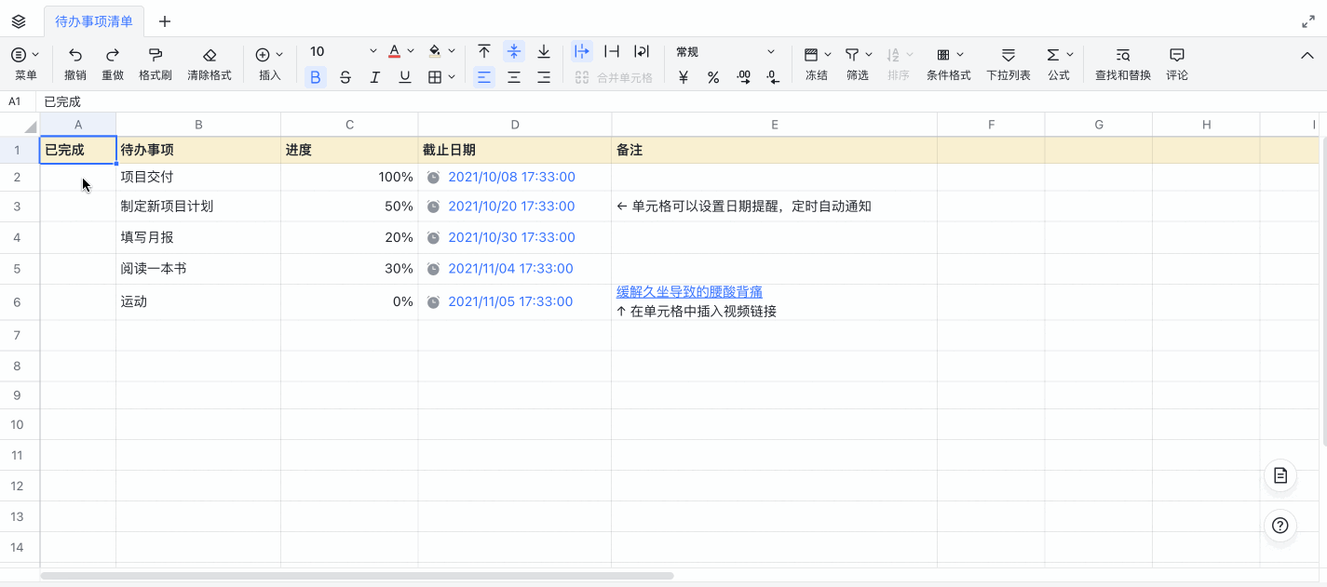Screen dimensions: 1327x587
Task: Align cell content to top
Action: (484, 51)
